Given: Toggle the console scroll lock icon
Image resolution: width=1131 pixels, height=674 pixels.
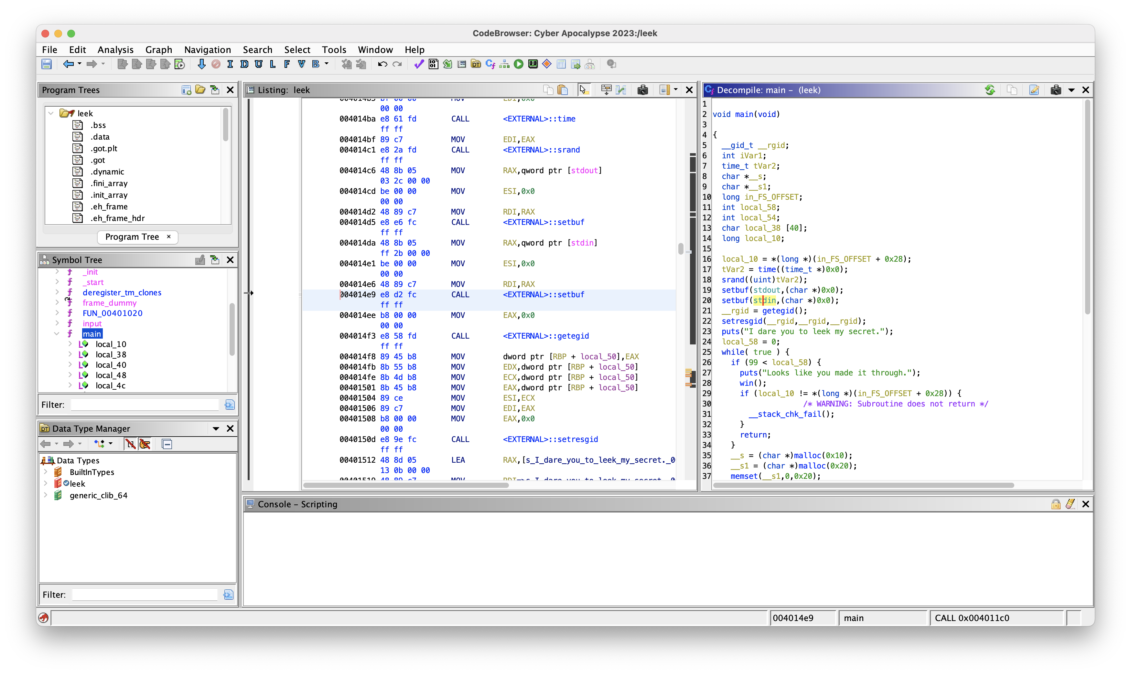Looking at the screenshot, I should tap(1056, 504).
